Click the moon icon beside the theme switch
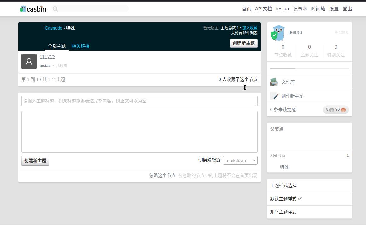This screenshot has width=366, height=226. click(347, 32)
